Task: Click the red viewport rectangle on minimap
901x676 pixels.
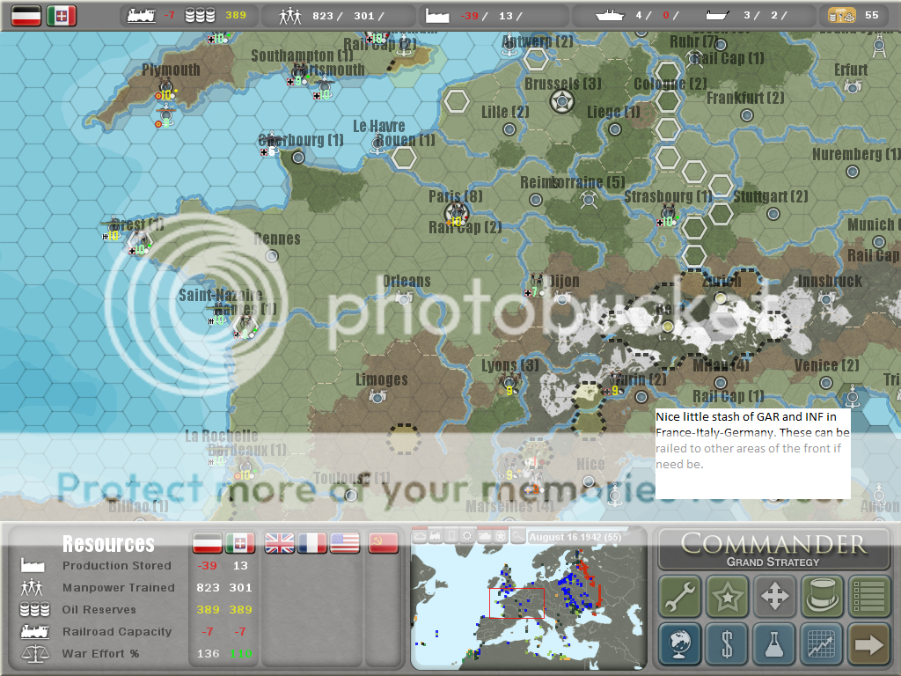Action: click(516, 603)
